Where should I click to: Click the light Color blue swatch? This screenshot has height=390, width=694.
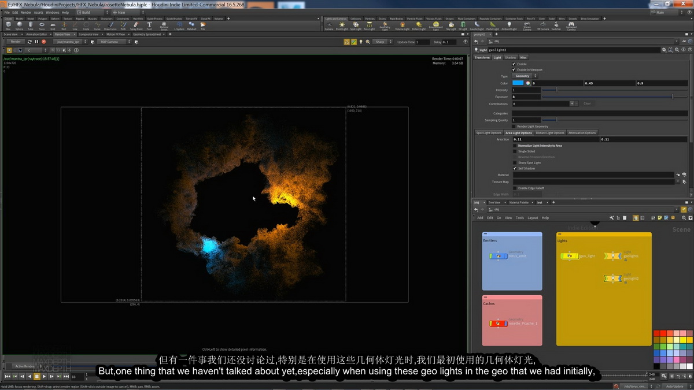[518, 83]
